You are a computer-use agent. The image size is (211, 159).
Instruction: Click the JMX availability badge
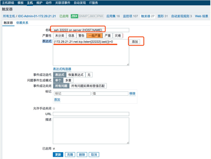coord(92,16)
